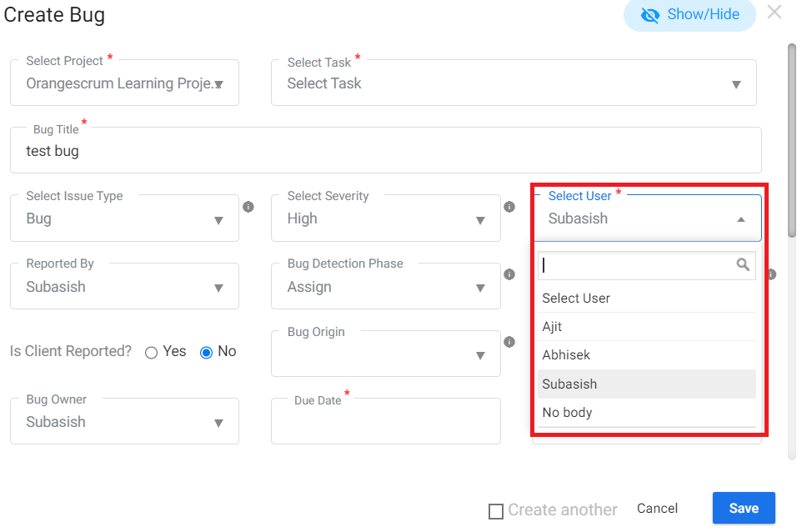Select No for Is Client Reported
This screenshot has height=532, width=802.
click(206, 353)
